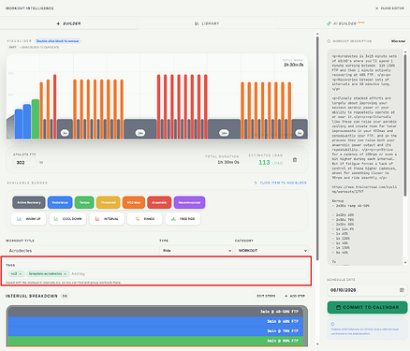Insert a Cool Down block
Viewport: 410px width, 351px height.
tap(67, 219)
